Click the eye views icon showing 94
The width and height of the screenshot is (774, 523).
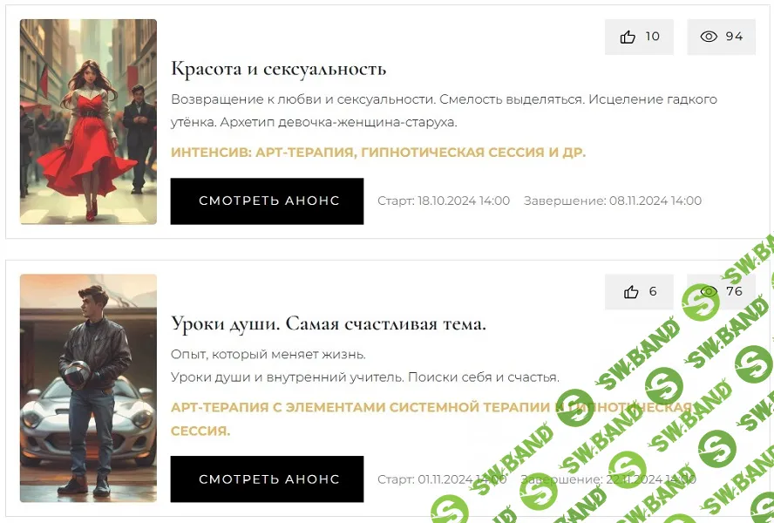coord(709,37)
